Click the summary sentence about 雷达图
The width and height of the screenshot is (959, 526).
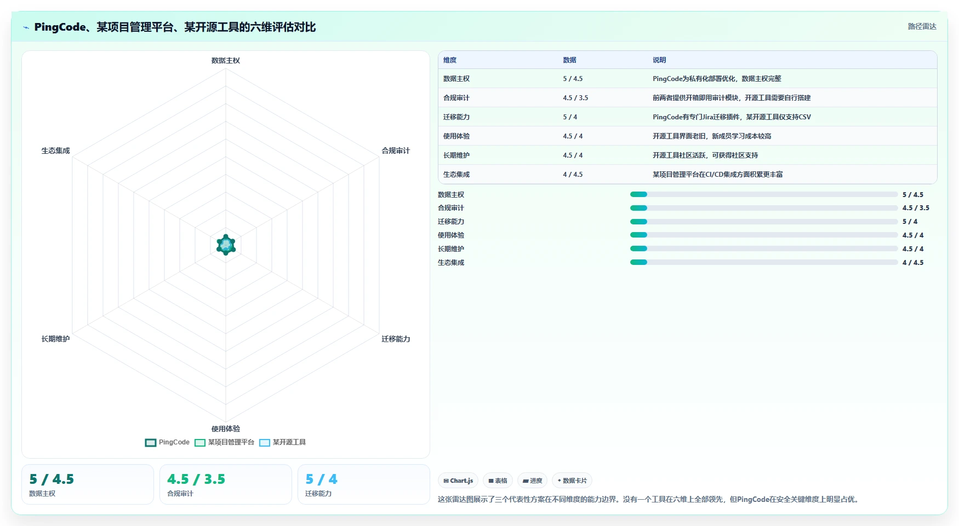(649, 499)
